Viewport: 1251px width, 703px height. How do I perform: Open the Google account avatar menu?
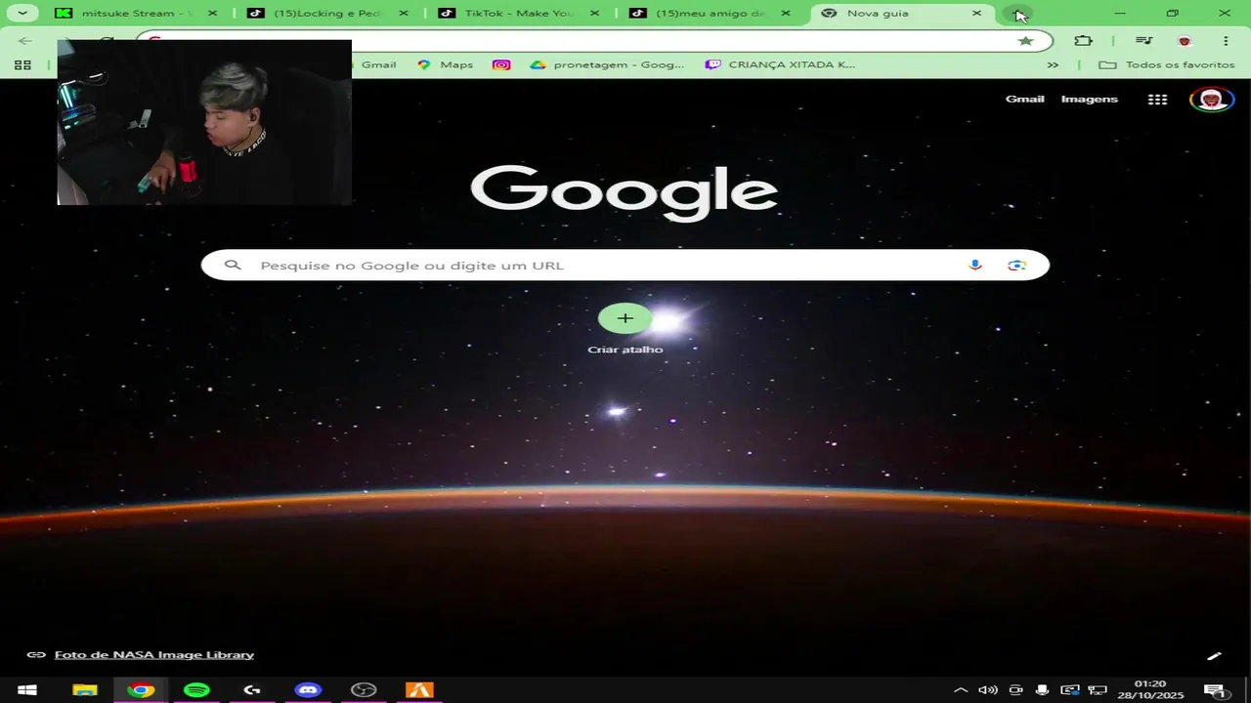coord(1212,100)
